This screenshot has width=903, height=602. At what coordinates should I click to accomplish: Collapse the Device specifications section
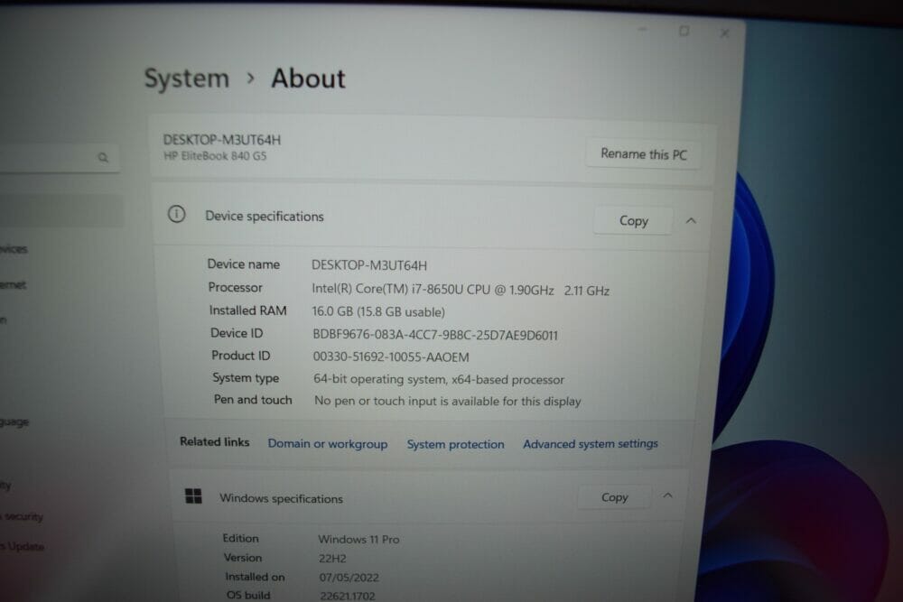click(691, 220)
